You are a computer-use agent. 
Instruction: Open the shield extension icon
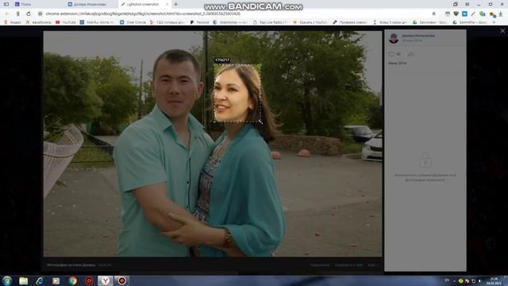pos(456,14)
